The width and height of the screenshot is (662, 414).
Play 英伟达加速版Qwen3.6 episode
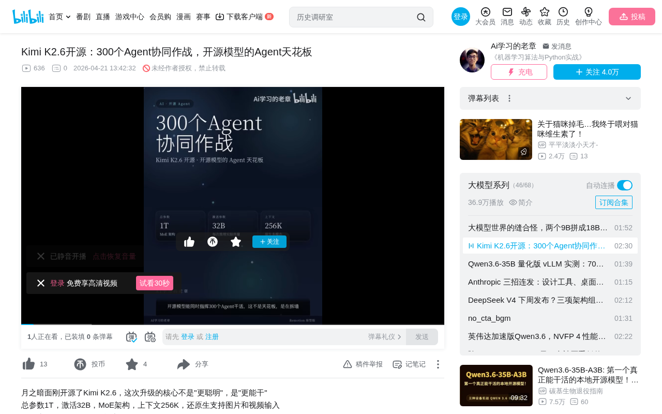click(x=550, y=336)
